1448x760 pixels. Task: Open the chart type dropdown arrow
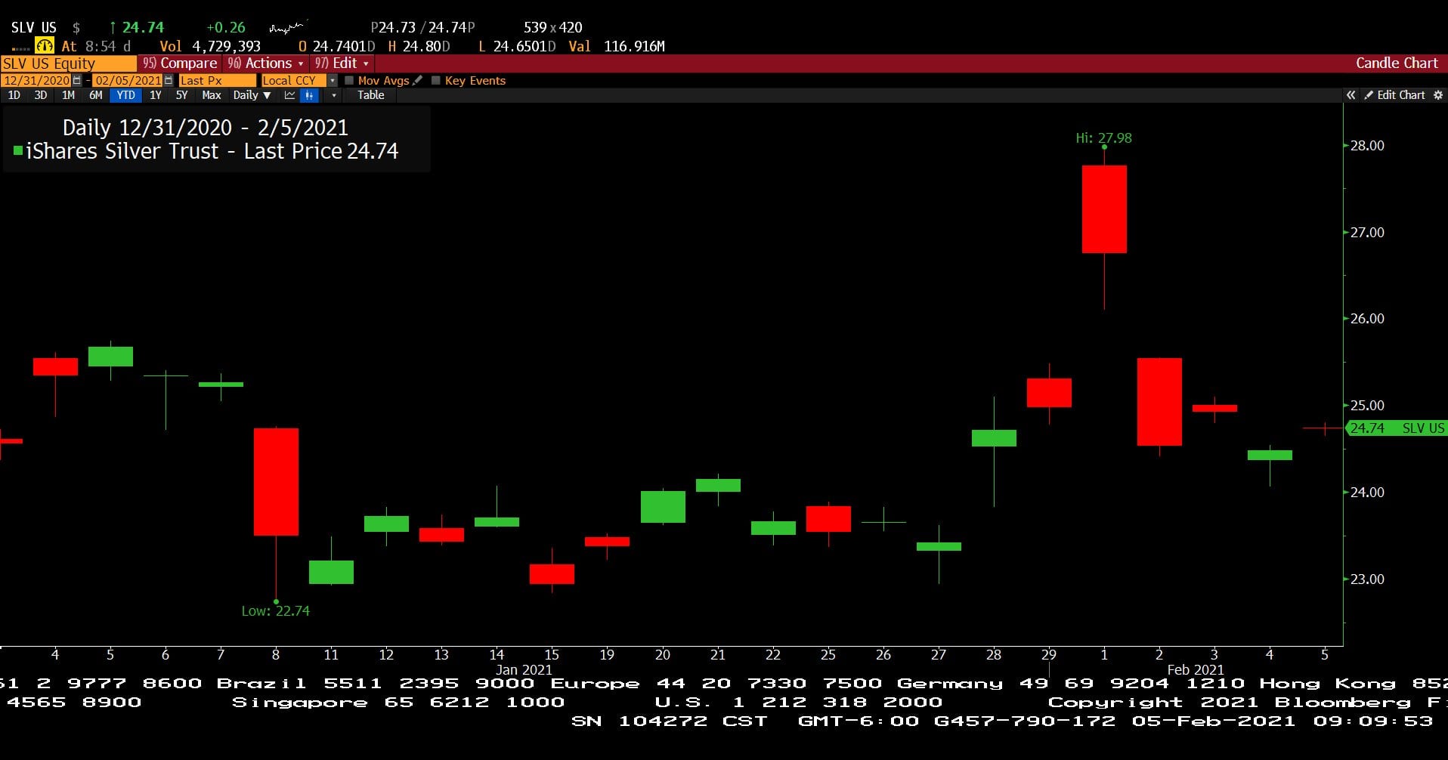point(334,95)
